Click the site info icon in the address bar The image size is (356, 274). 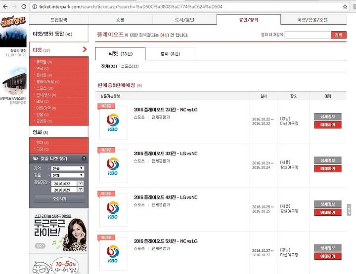click(35, 6)
